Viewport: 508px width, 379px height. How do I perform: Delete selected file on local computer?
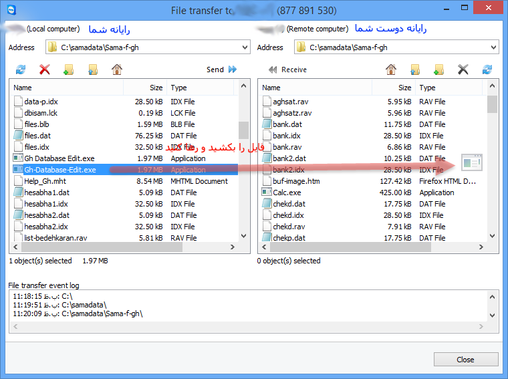click(44, 70)
